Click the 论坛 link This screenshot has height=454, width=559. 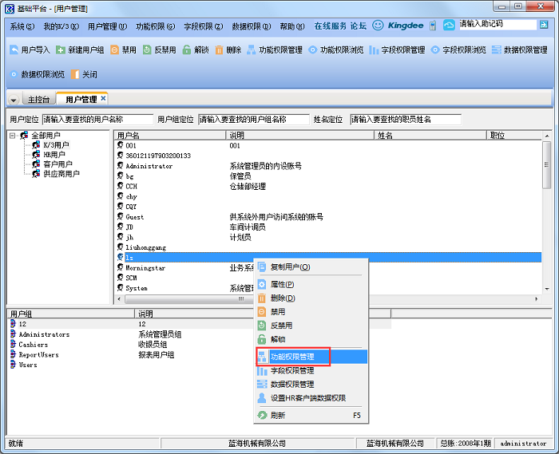(x=358, y=26)
